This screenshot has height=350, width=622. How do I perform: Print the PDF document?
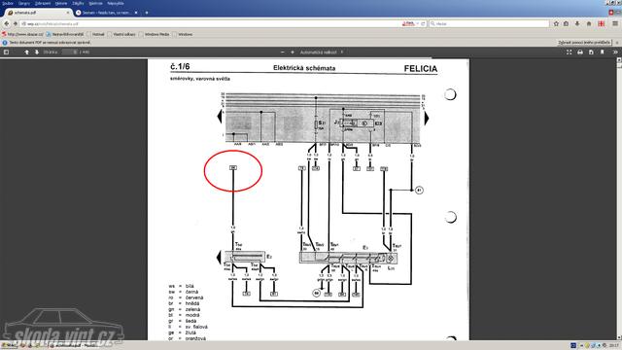(580, 52)
